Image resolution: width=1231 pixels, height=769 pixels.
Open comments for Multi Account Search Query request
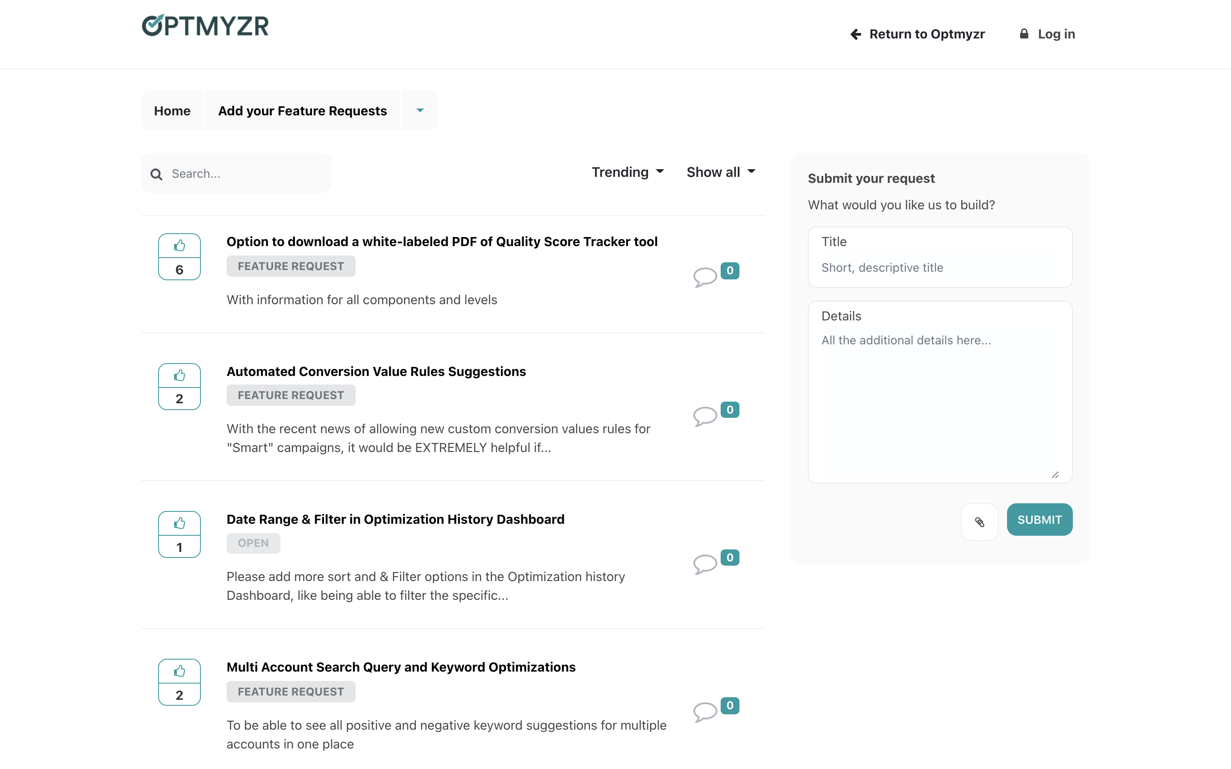pos(705,712)
